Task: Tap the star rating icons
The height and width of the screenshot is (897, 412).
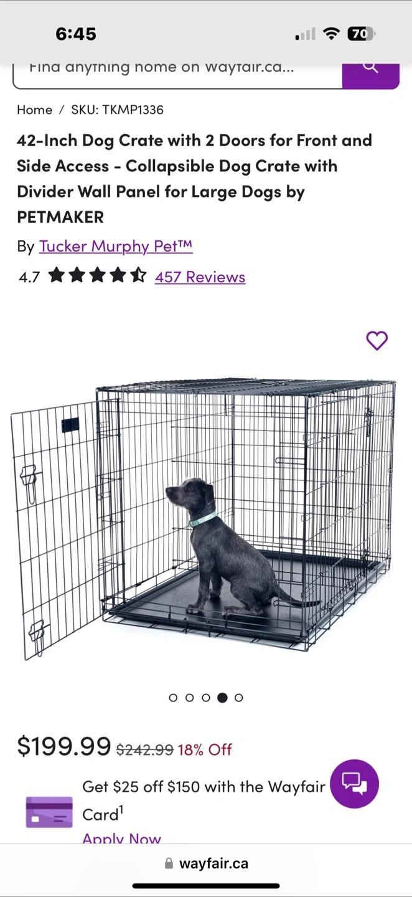Action: click(98, 275)
